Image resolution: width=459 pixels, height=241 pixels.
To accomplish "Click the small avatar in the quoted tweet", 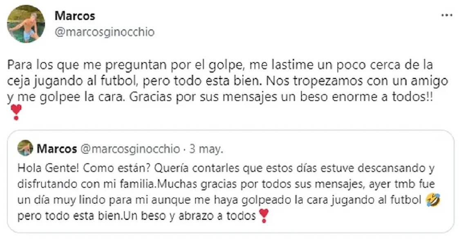I will pos(25,148).
